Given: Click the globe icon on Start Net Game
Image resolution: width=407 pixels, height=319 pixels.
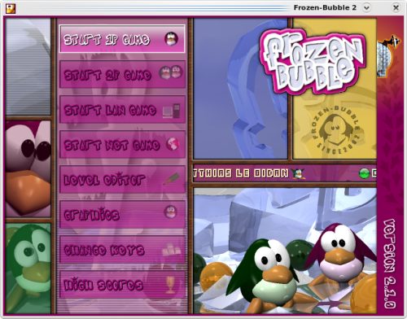Looking at the screenshot, I should [173, 144].
